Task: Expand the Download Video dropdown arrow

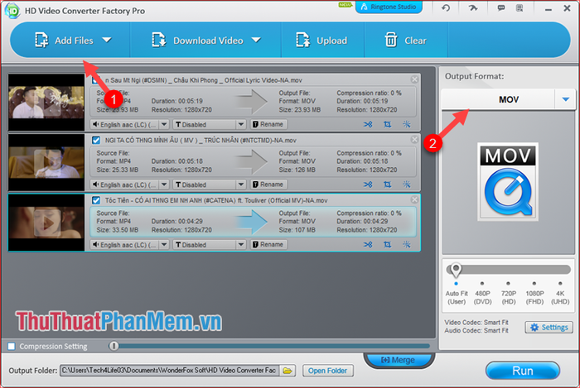Action: coord(256,40)
